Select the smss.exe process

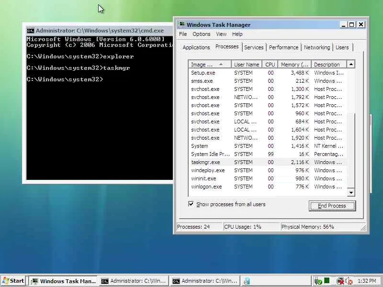268,81
